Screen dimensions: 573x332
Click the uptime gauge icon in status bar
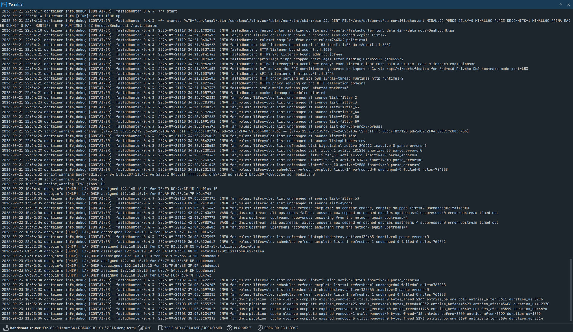[229, 328]
